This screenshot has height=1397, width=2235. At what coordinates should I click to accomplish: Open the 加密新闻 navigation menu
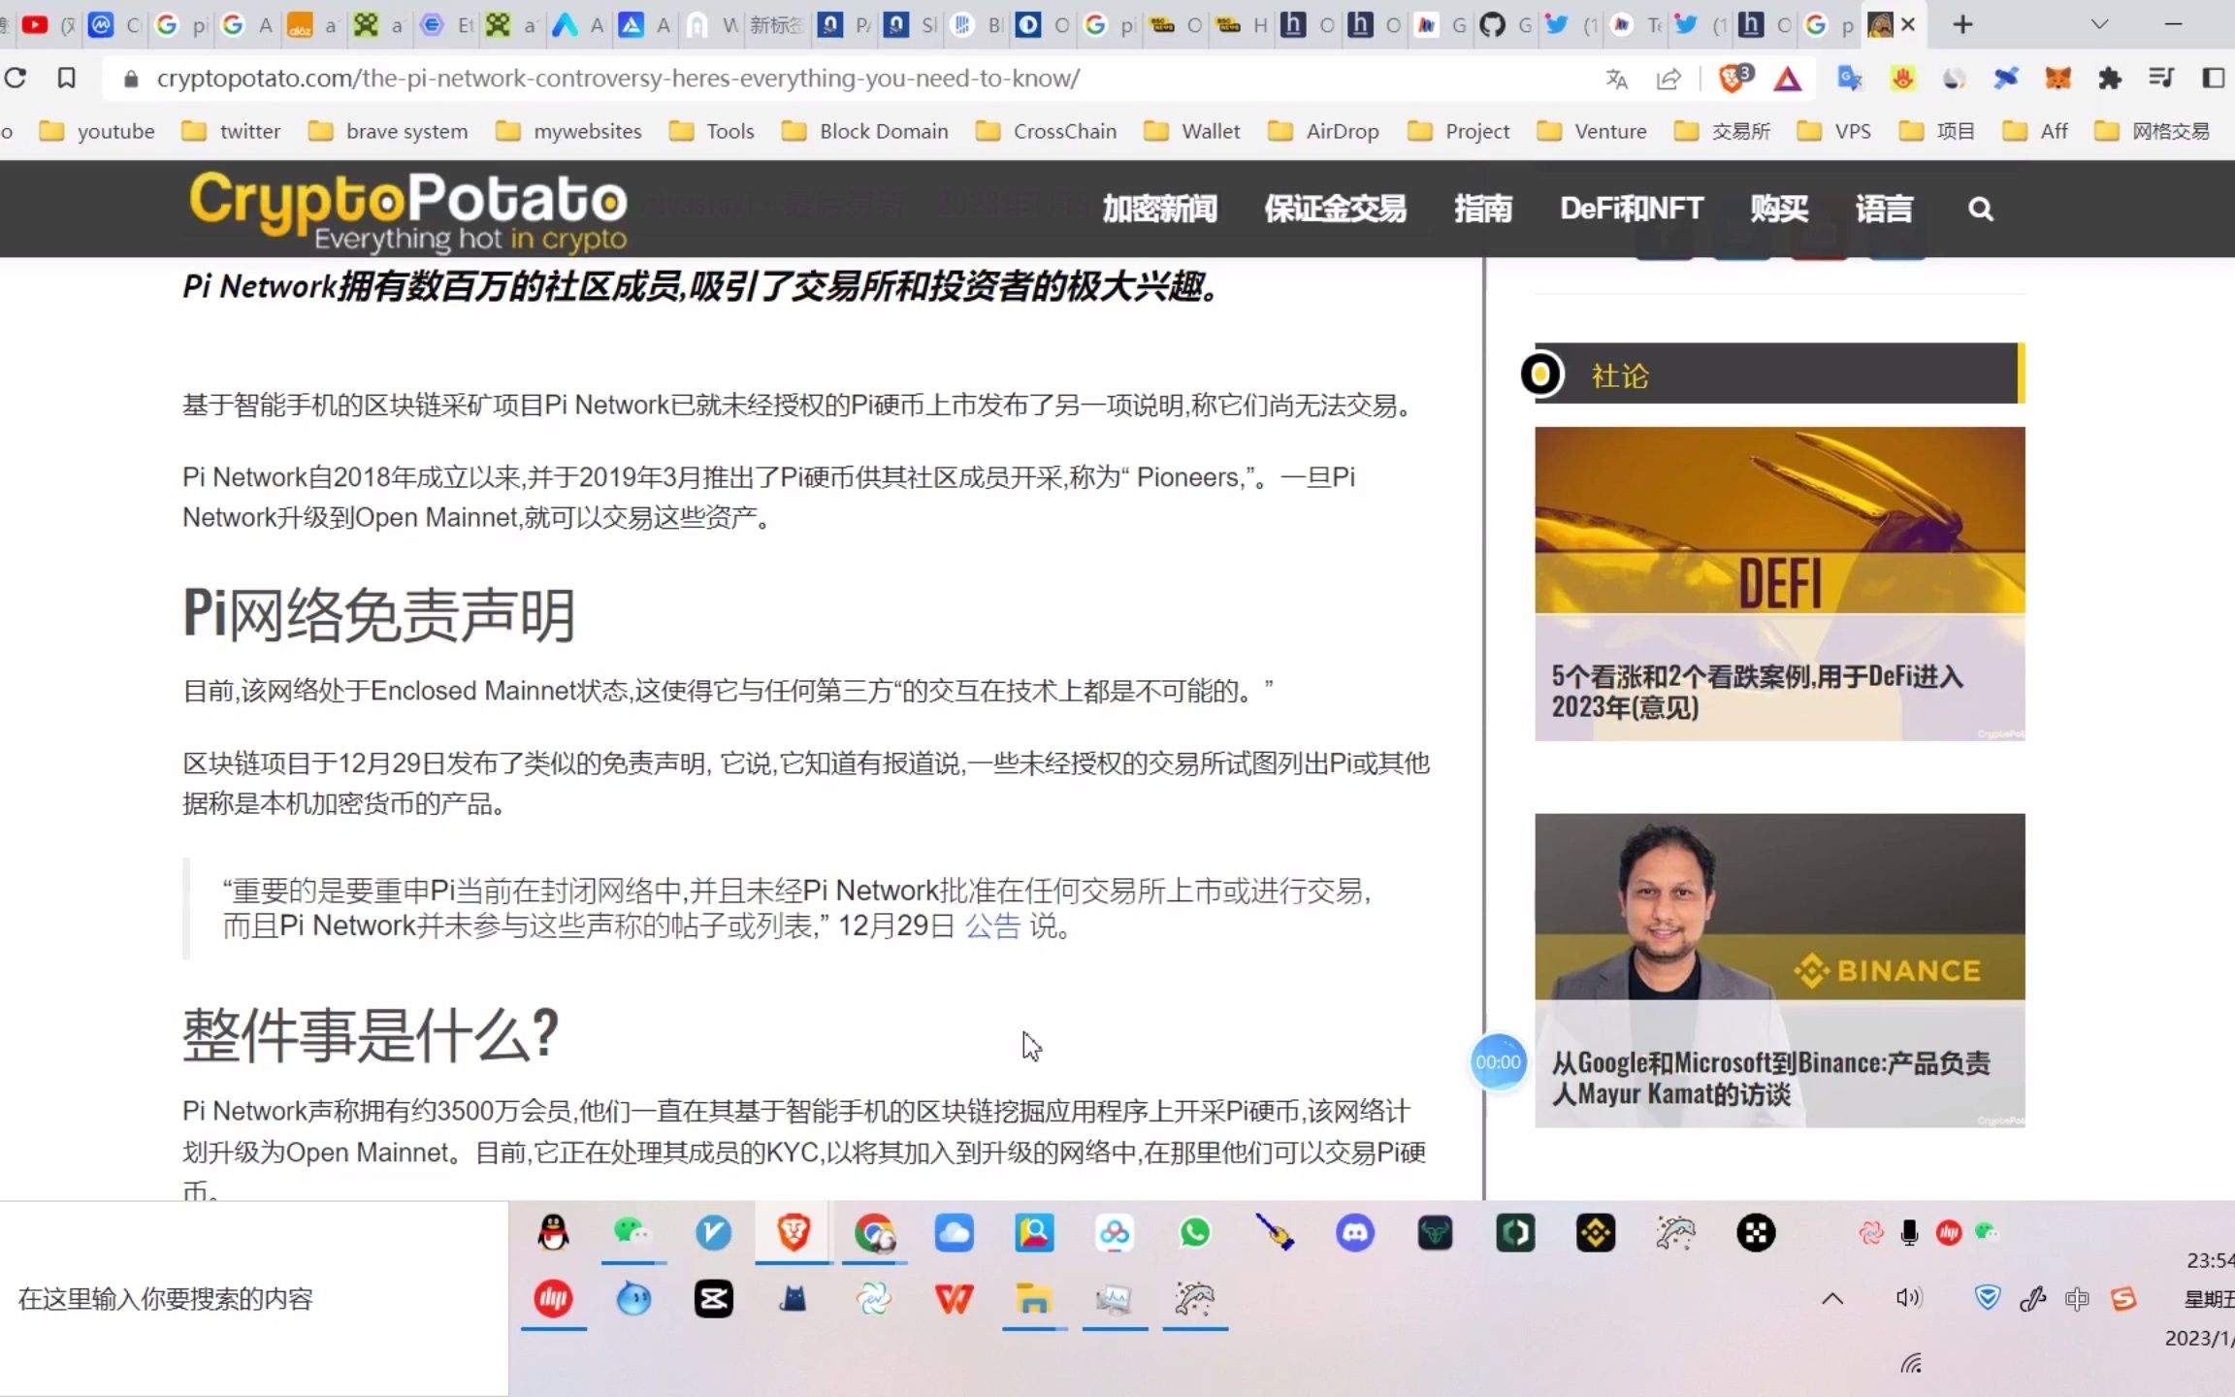coord(1159,209)
